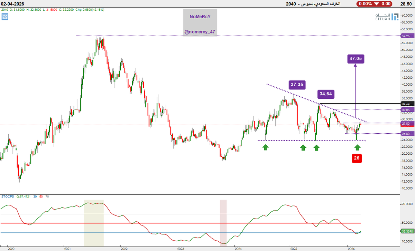Click the STOCPS indicator label
This screenshot has width=415, height=251.
[x=7, y=196]
